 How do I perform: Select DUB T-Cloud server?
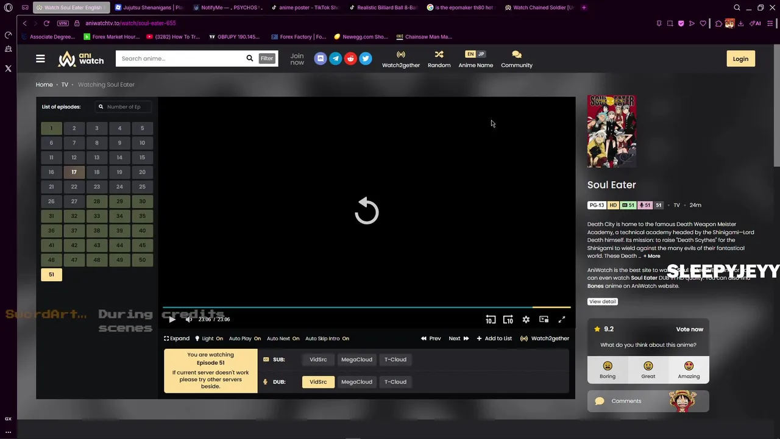click(395, 382)
